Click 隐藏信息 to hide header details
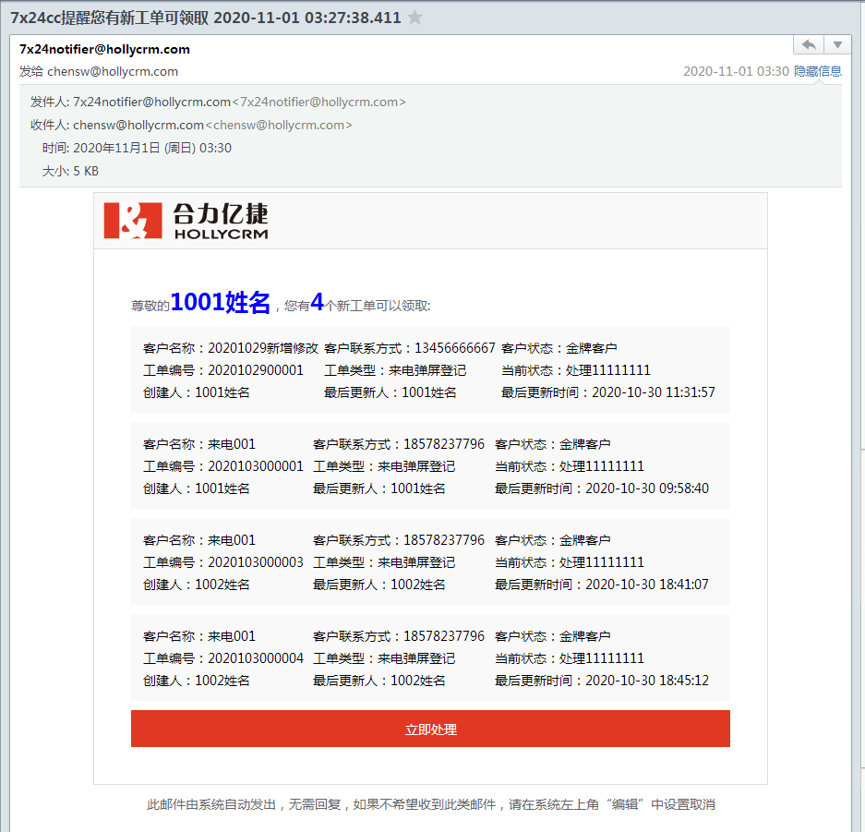This screenshot has height=832, width=865. click(x=818, y=71)
